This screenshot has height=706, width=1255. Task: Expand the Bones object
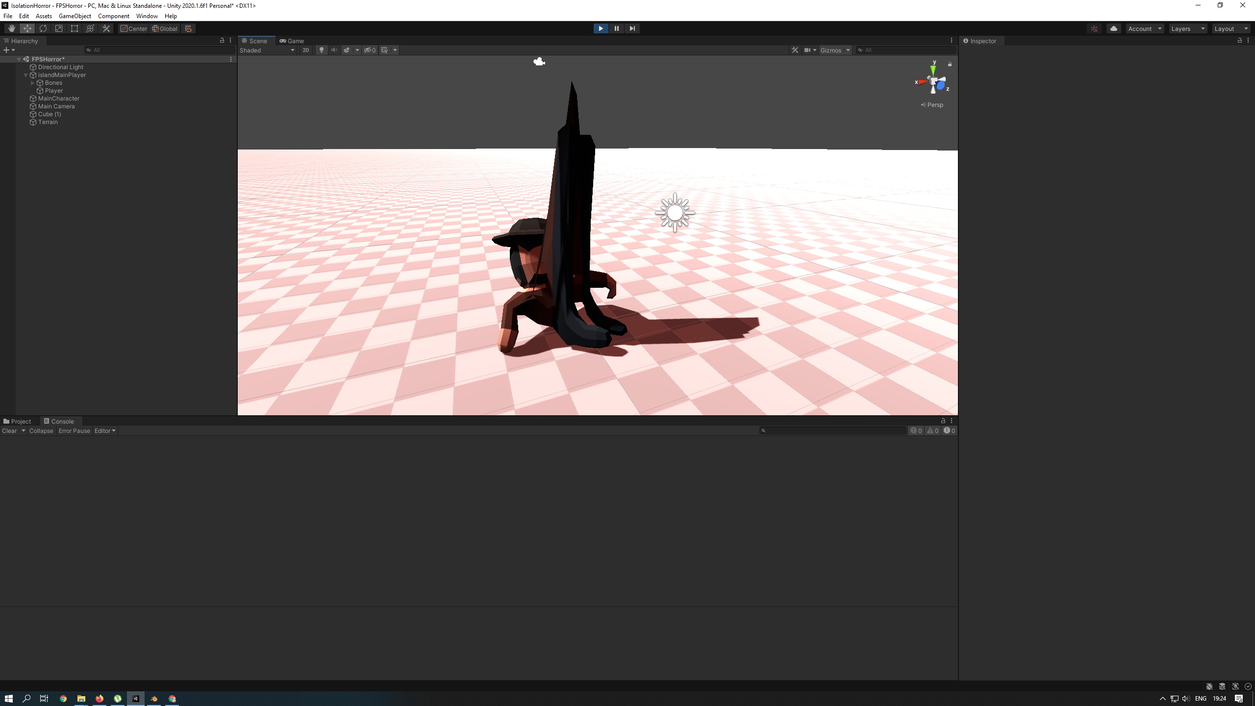pos(33,83)
